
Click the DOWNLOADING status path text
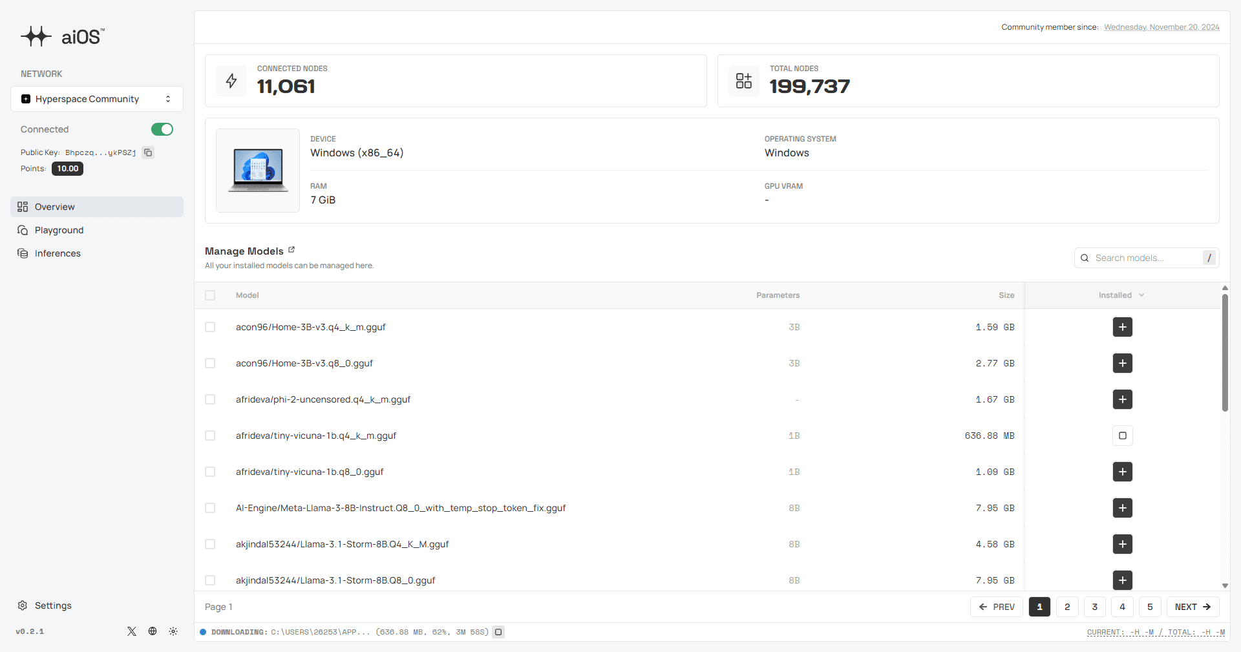(350, 632)
